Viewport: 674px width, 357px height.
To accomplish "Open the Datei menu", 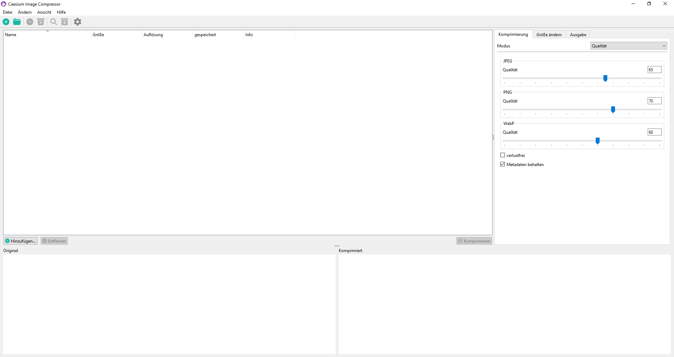I will point(7,12).
